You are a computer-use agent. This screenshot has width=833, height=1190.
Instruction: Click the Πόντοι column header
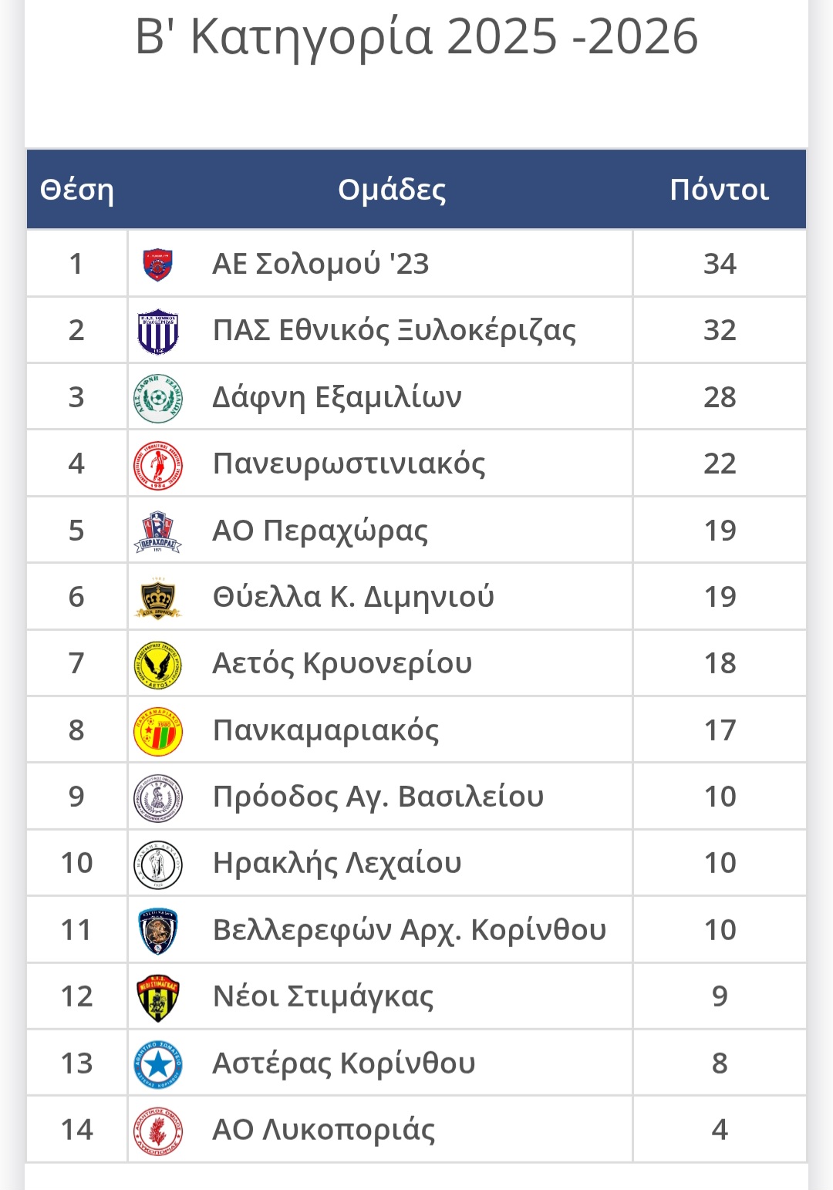(x=719, y=190)
